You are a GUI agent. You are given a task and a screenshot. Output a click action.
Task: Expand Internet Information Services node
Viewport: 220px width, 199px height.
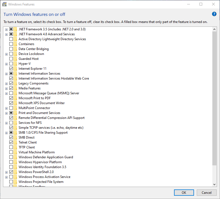[6, 74]
